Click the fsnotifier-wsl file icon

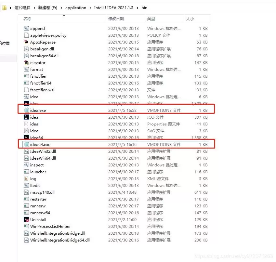click(x=26, y=90)
